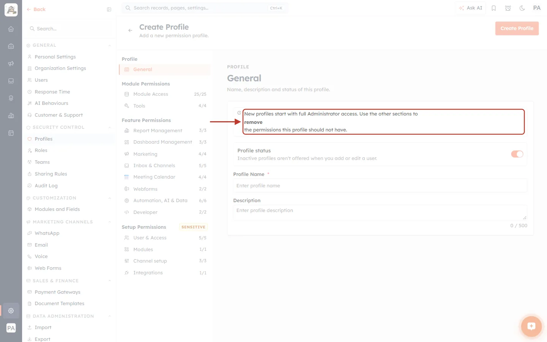547x342 pixels.
Task: Go to Payment Gateways settings
Action: [57, 292]
